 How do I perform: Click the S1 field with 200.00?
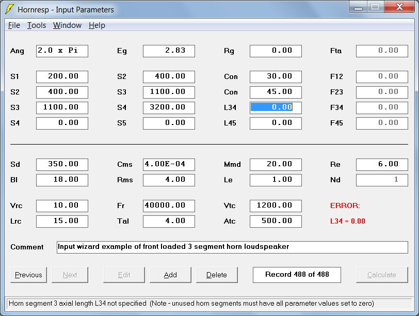[62, 77]
